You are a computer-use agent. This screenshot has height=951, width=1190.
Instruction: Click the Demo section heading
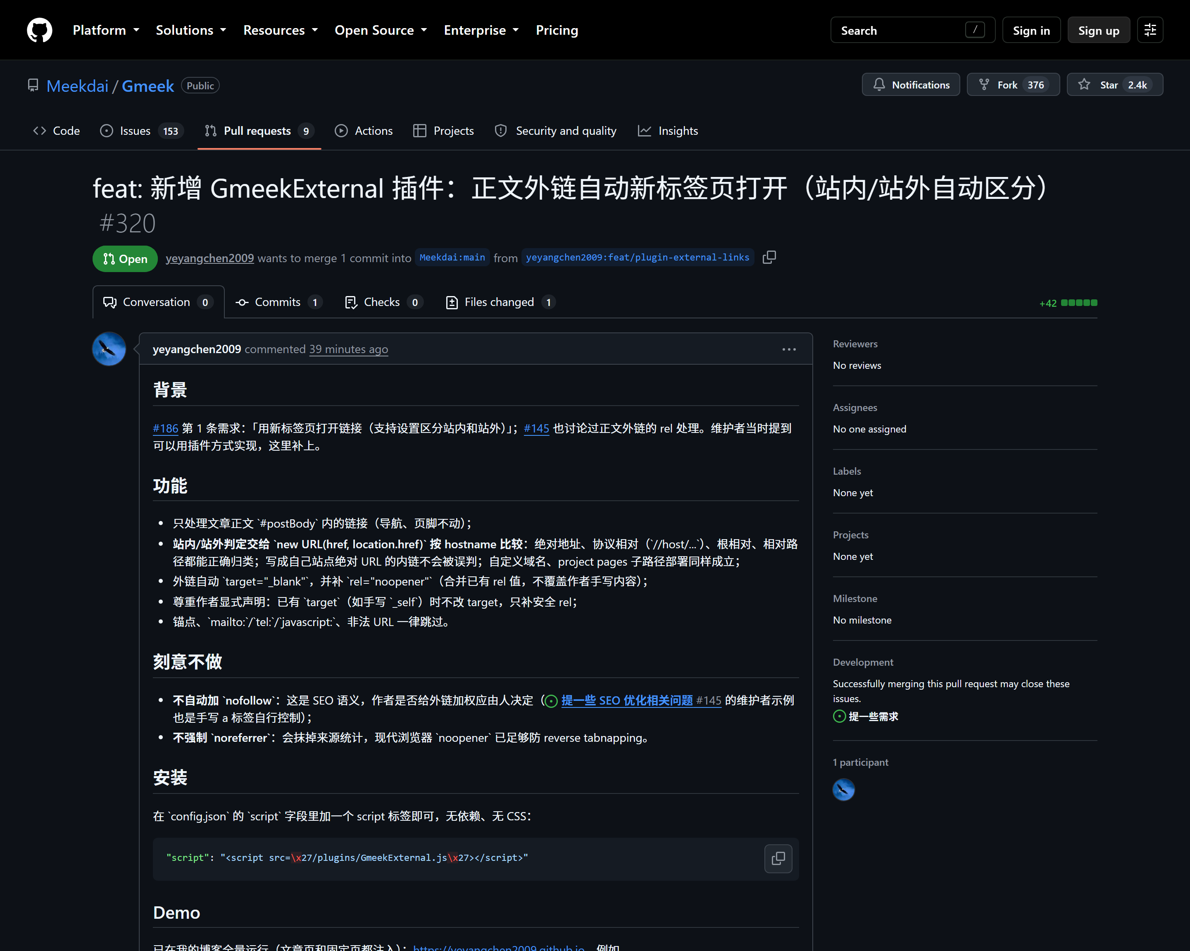click(176, 913)
